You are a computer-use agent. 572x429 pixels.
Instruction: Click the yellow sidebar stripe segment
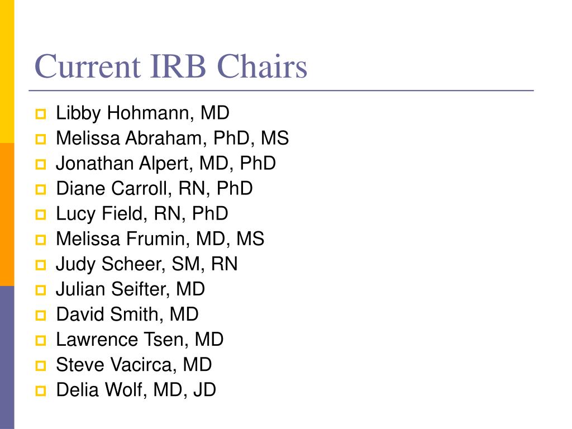pyautogui.click(x=7, y=71)
